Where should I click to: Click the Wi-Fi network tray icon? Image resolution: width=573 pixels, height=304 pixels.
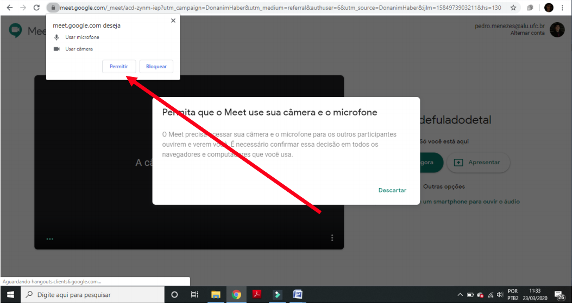[x=491, y=295]
